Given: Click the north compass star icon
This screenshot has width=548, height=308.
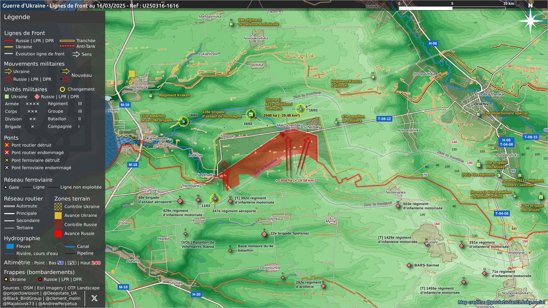Looking at the screenshot, I should point(530,19).
